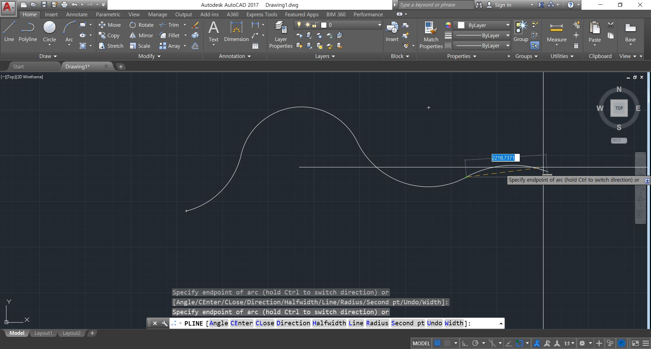651x349 pixels.
Task: Open Layer Properties manager
Action: click(x=281, y=35)
